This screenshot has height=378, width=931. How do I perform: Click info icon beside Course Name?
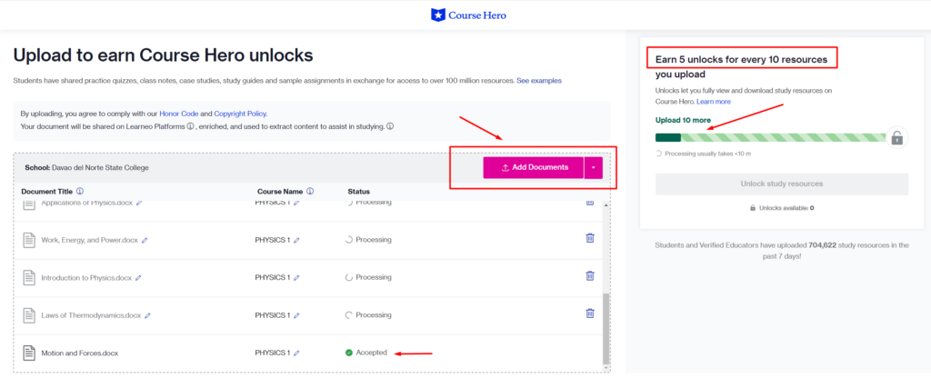[310, 192]
